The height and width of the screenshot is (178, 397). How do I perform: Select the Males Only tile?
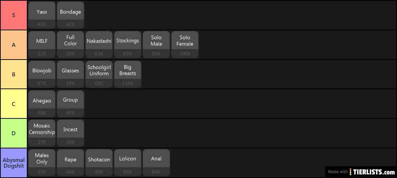click(x=42, y=163)
